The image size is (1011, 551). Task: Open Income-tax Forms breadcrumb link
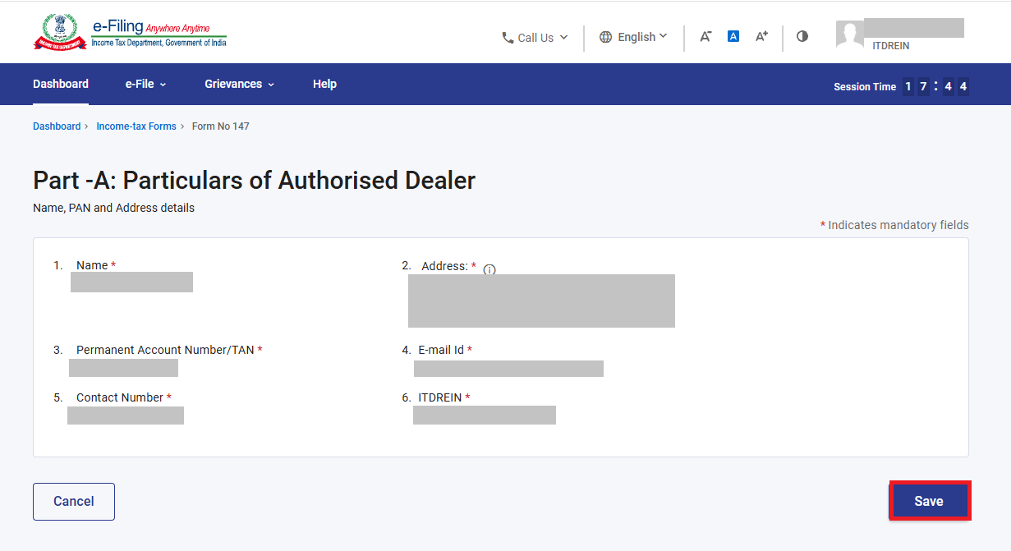[136, 126]
